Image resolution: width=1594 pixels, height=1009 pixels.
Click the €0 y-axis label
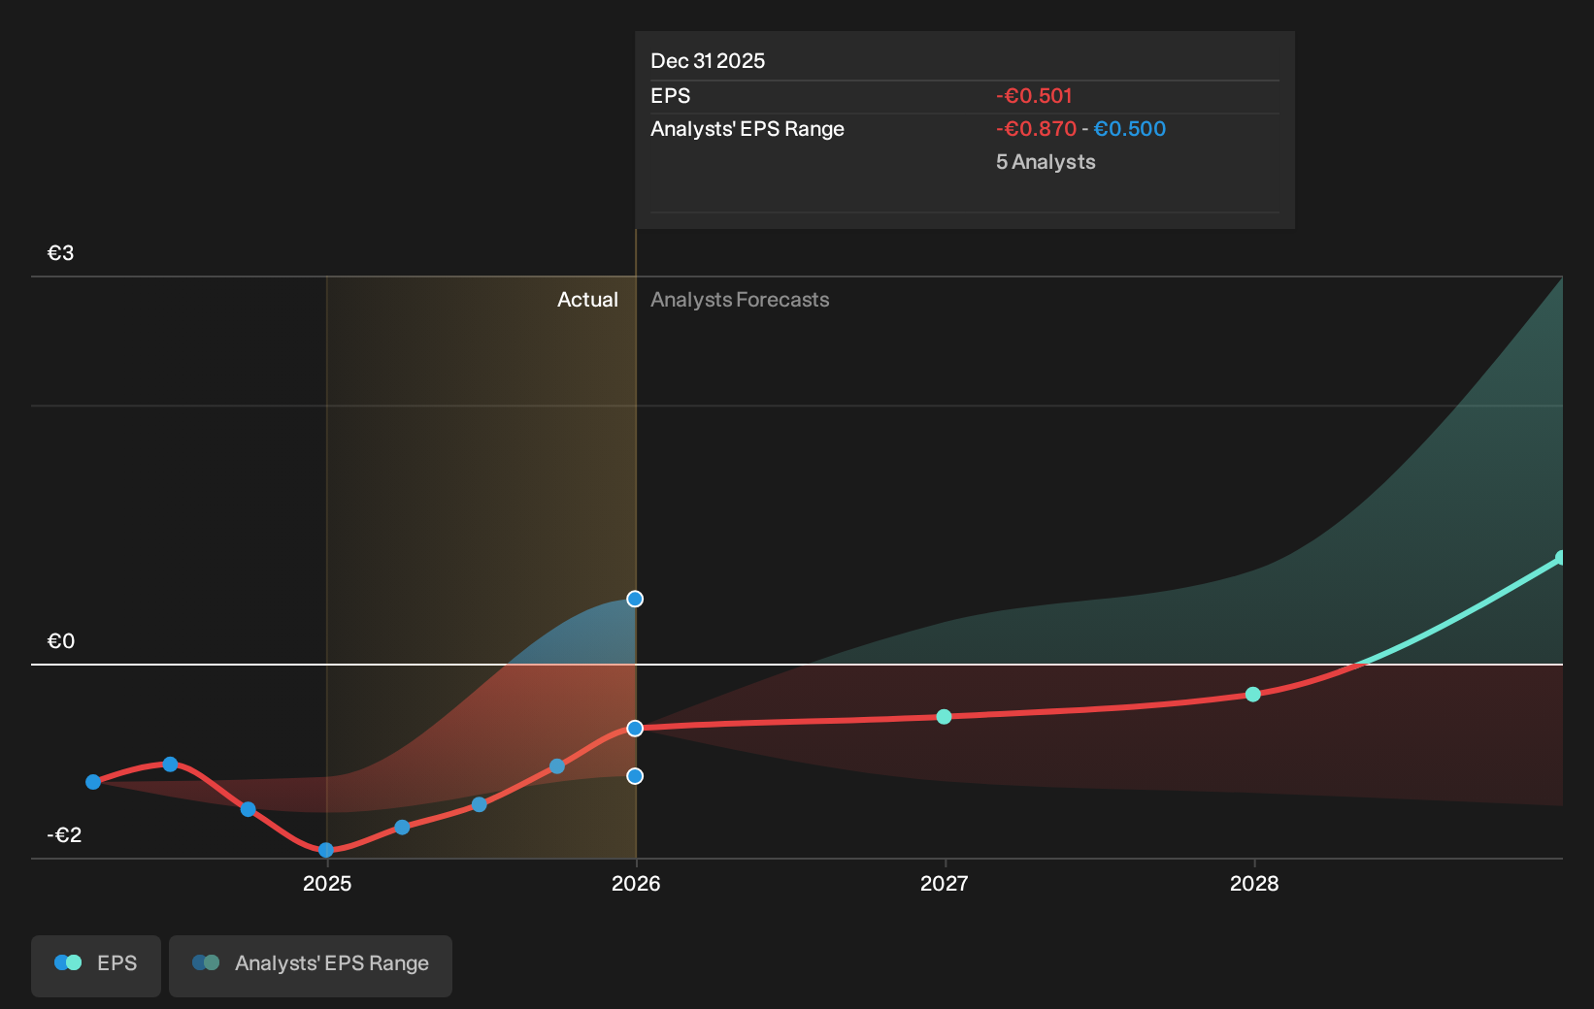click(61, 641)
